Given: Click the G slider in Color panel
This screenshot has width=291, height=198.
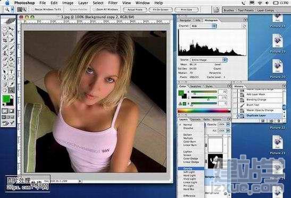Looking at the screenshot, I should (x=204, y=98).
